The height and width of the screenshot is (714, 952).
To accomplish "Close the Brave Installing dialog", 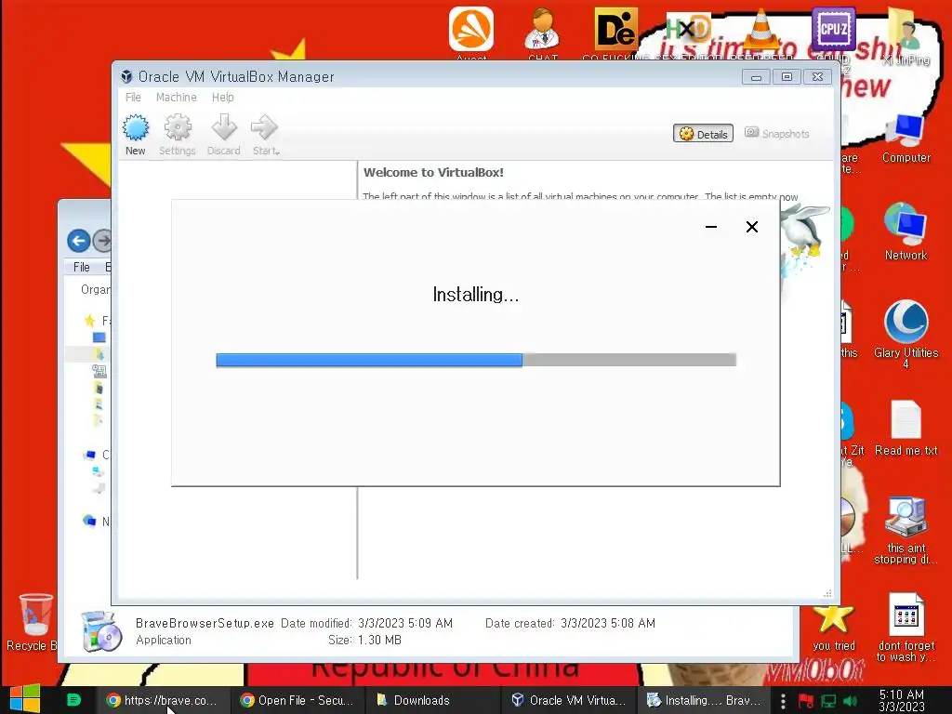I will [x=751, y=227].
